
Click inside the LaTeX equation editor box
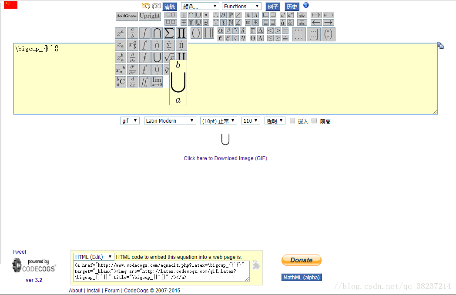click(x=225, y=79)
